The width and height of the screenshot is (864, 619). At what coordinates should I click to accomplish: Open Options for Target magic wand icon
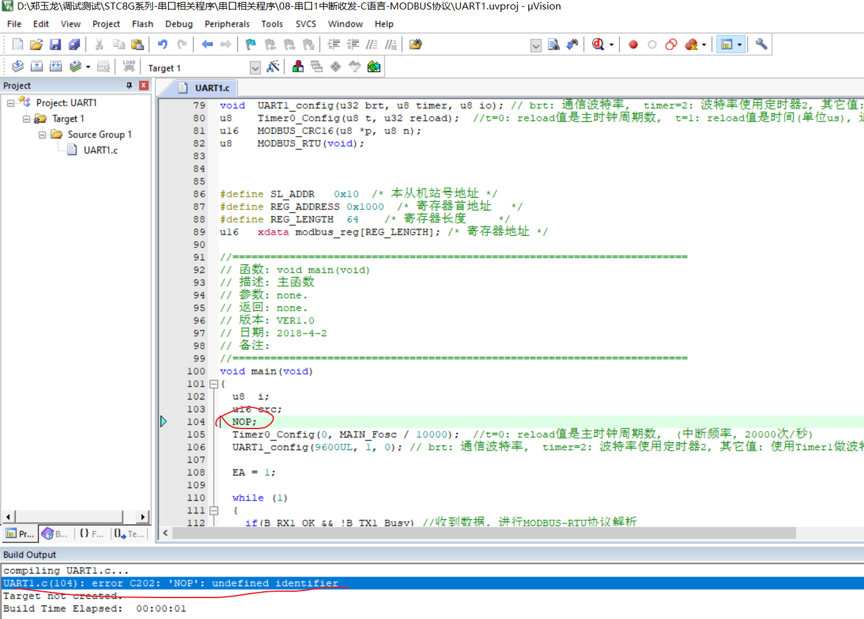(273, 66)
